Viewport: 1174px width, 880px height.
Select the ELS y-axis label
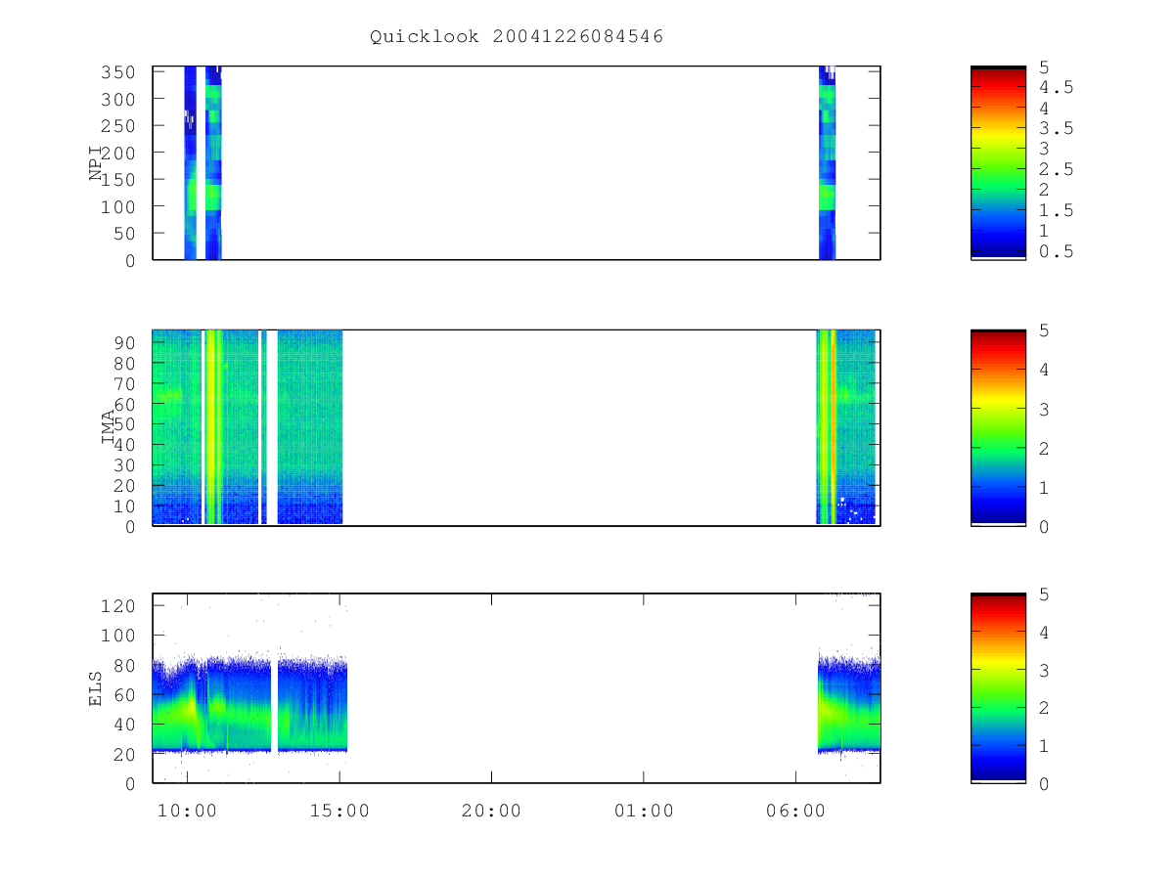click(96, 687)
